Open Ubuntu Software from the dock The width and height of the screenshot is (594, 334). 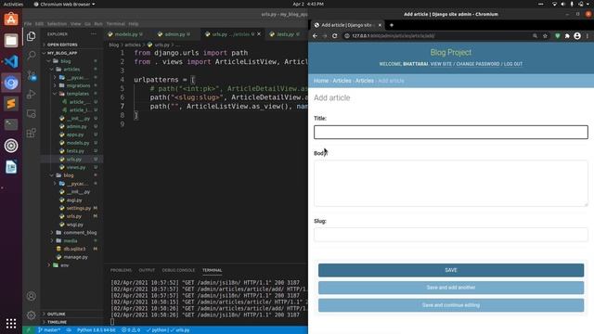tap(11, 19)
